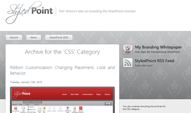Image resolution: width=191 pixels, height=113 pixels.
Task: Switch to the News tab
Action: click(34, 37)
